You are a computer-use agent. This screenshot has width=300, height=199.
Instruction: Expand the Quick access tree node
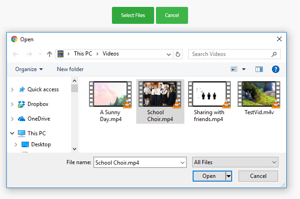[12, 90]
